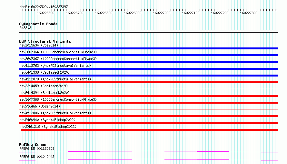287x164 pixels.
Task: Click red bar of nsv4122078
Action: coord(148,82)
